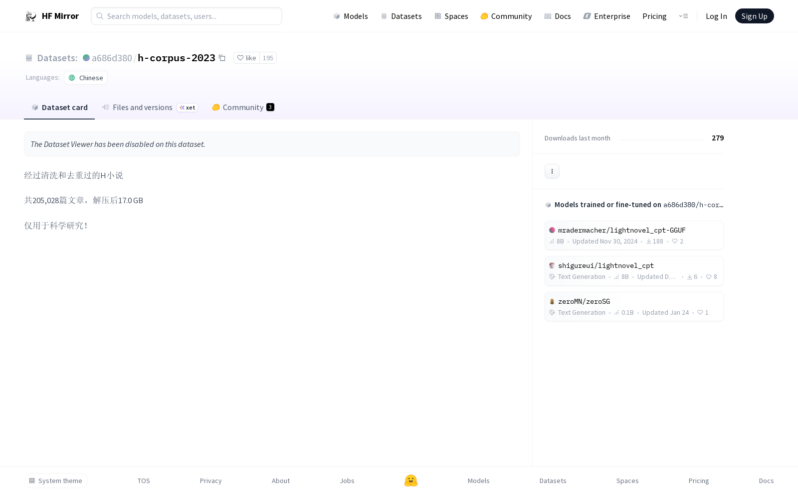Go to Models in top navigation
The height and width of the screenshot is (498, 798).
[351, 16]
